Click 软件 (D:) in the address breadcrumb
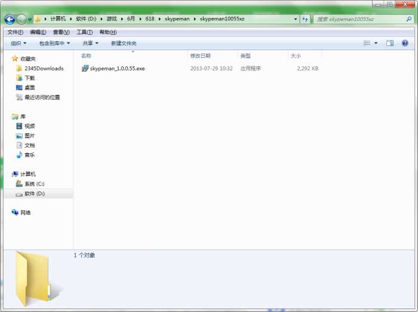The width and height of the screenshot is (418, 312). 86,19
